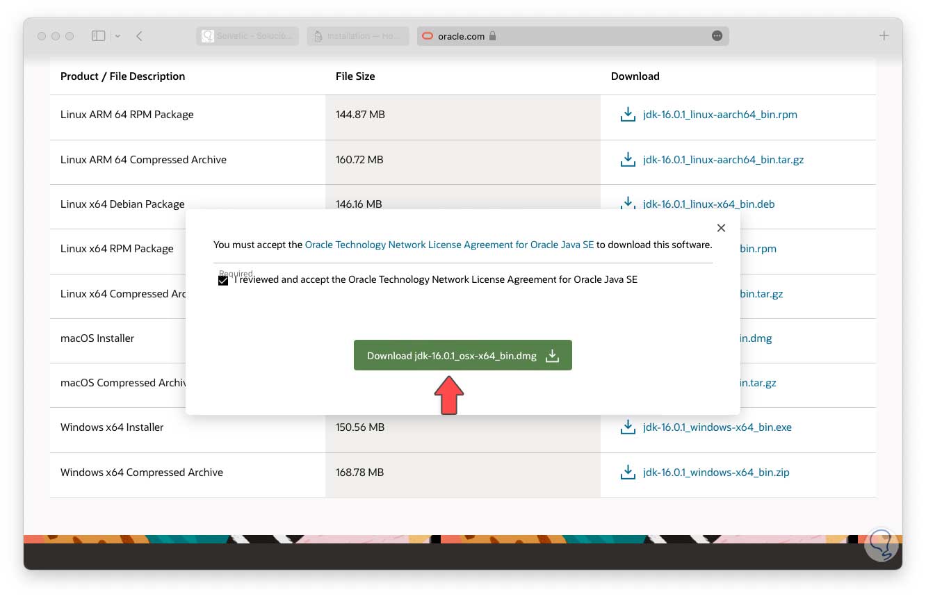Click the green fullscreen window button
The height and width of the screenshot is (599, 926).
click(x=70, y=36)
